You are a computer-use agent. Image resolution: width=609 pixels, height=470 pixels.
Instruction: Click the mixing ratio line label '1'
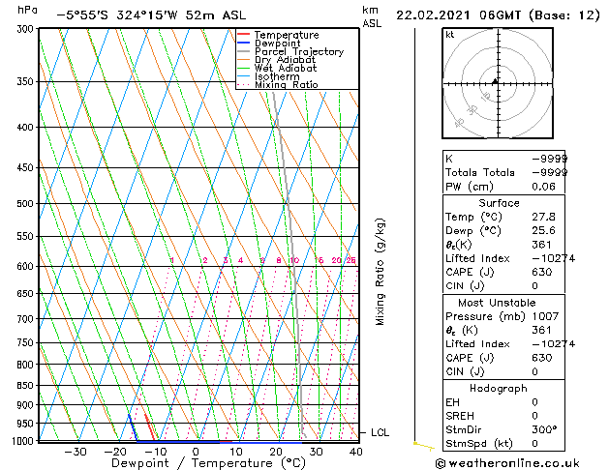pyautogui.click(x=171, y=260)
